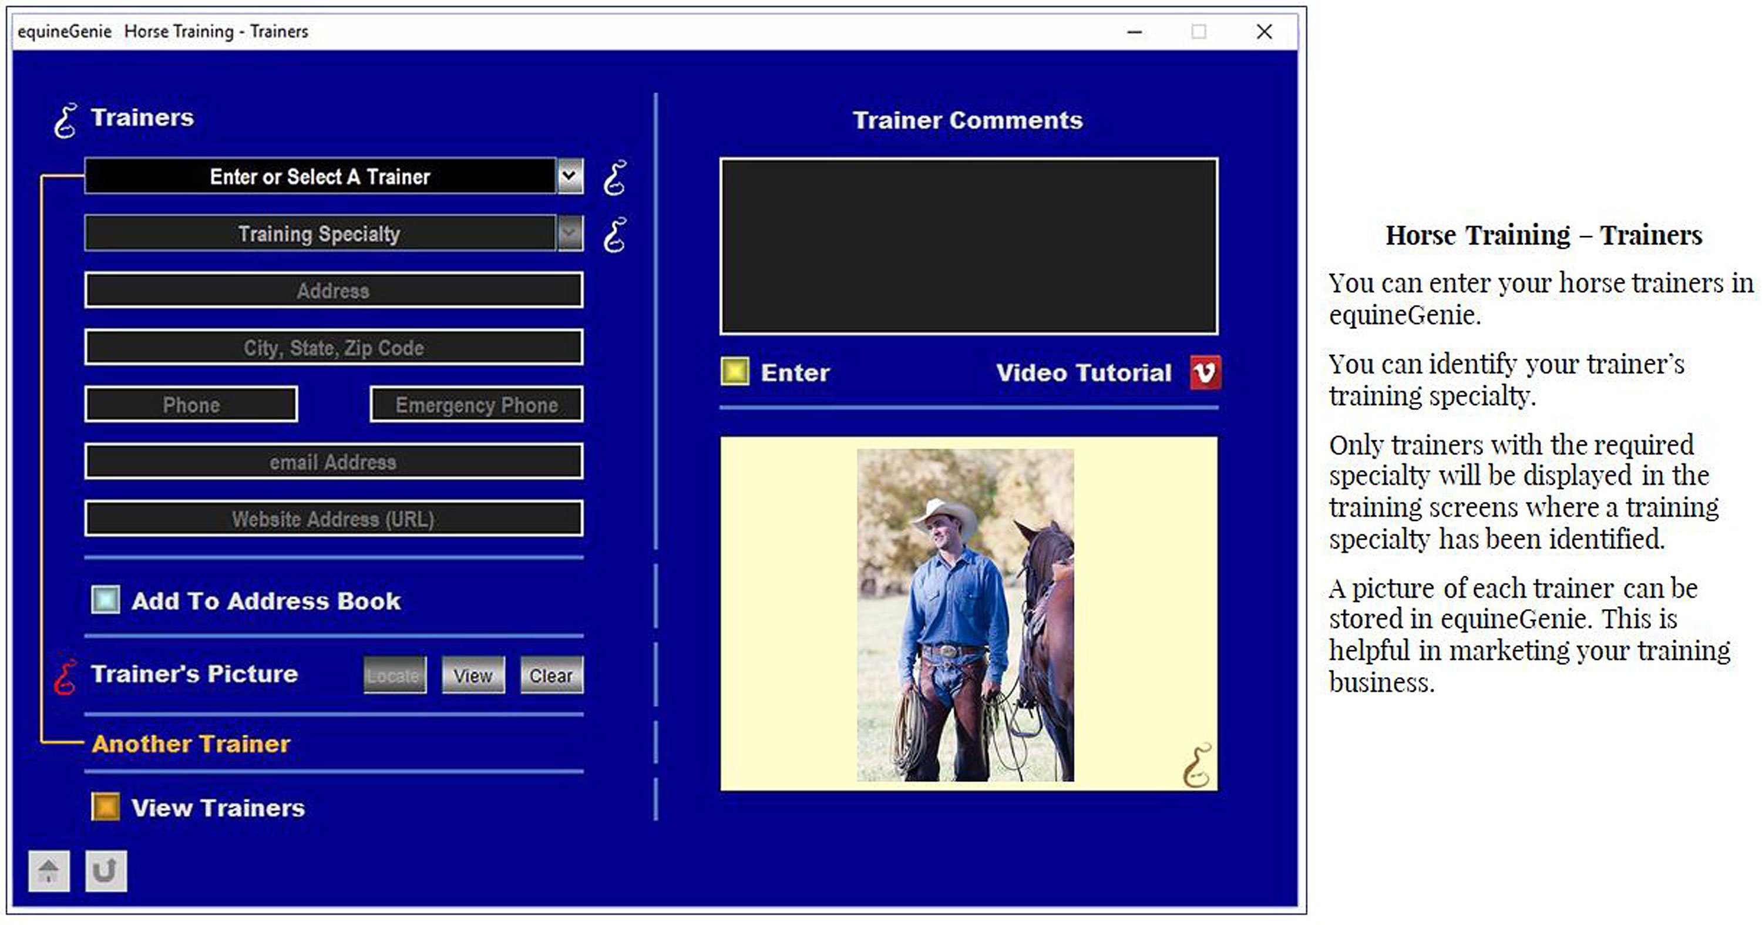
Task: Click the trainer selection dropdown arrow
Action: (569, 177)
